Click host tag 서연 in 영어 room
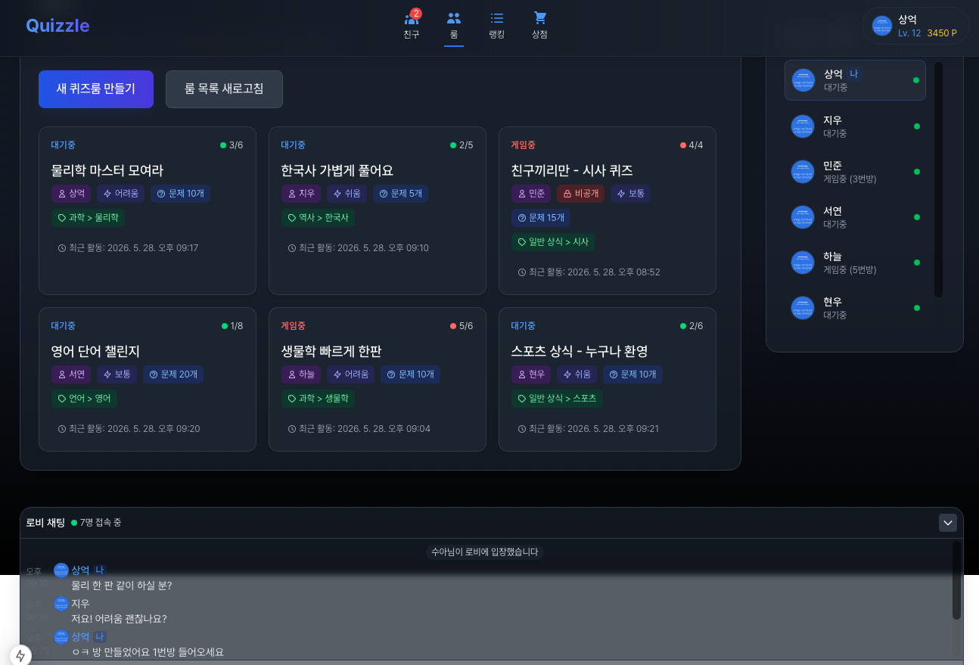This screenshot has height=665, width=979. pos(71,374)
